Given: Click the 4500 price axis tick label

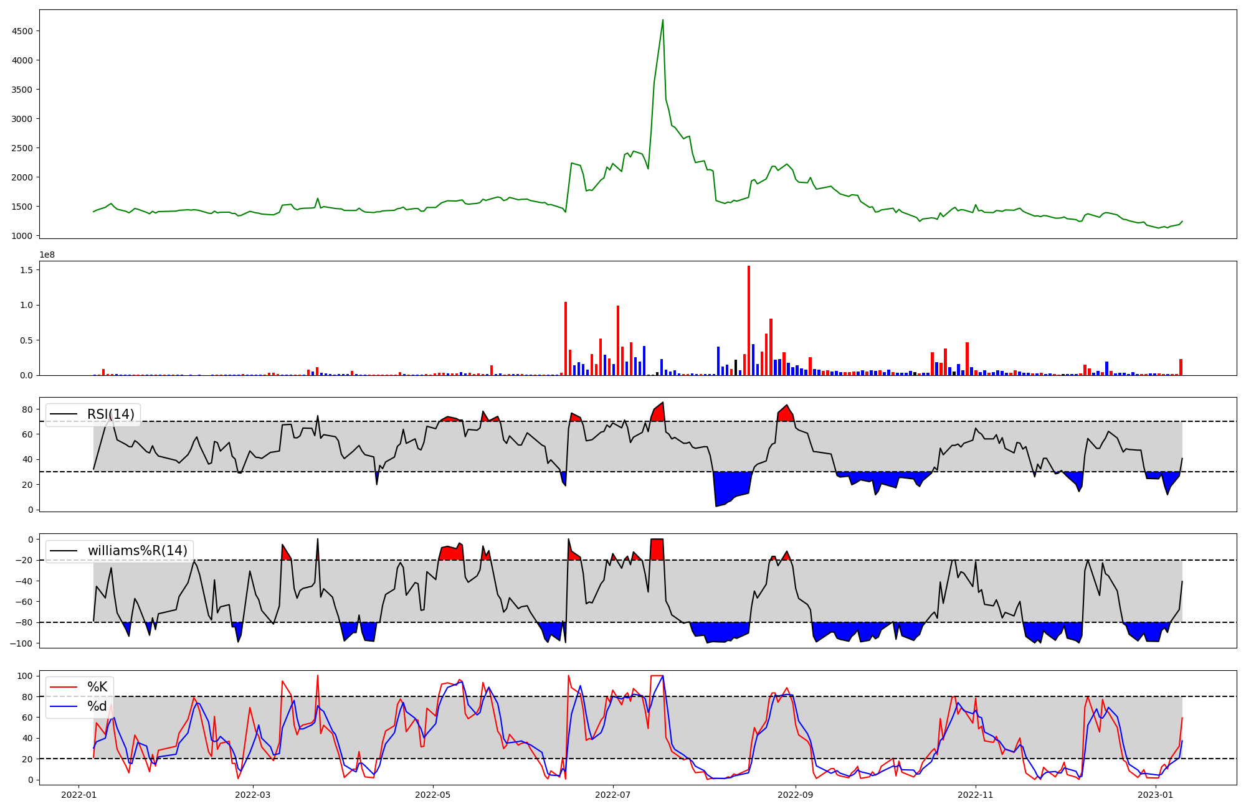Looking at the screenshot, I should tap(22, 31).
